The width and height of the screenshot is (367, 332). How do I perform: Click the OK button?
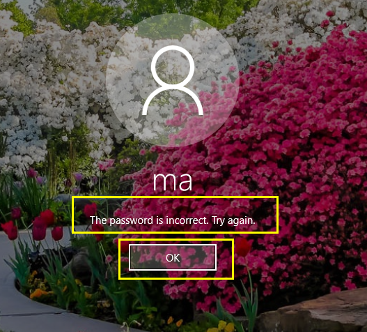pyautogui.click(x=173, y=257)
